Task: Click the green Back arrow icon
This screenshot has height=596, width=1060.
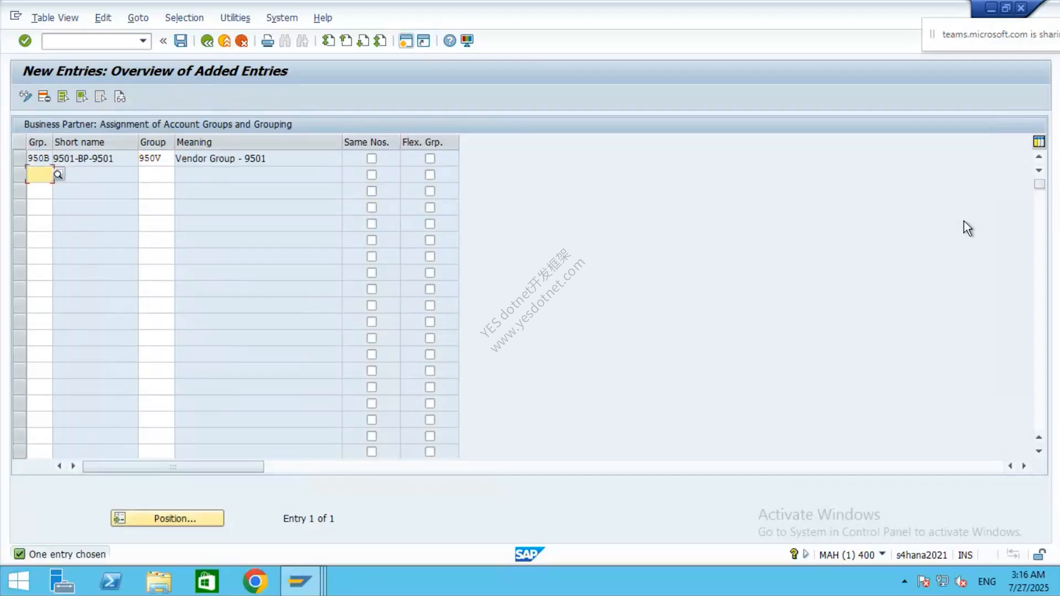Action: coord(207,41)
